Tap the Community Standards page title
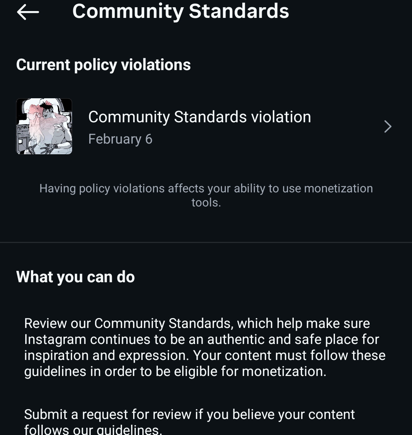The image size is (412, 435). point(180,11)
